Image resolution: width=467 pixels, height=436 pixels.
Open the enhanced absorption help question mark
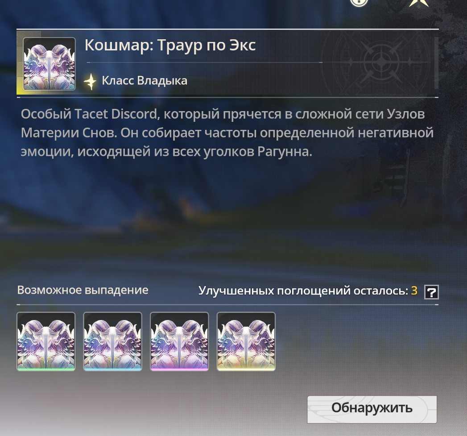[x=431, y=292]
